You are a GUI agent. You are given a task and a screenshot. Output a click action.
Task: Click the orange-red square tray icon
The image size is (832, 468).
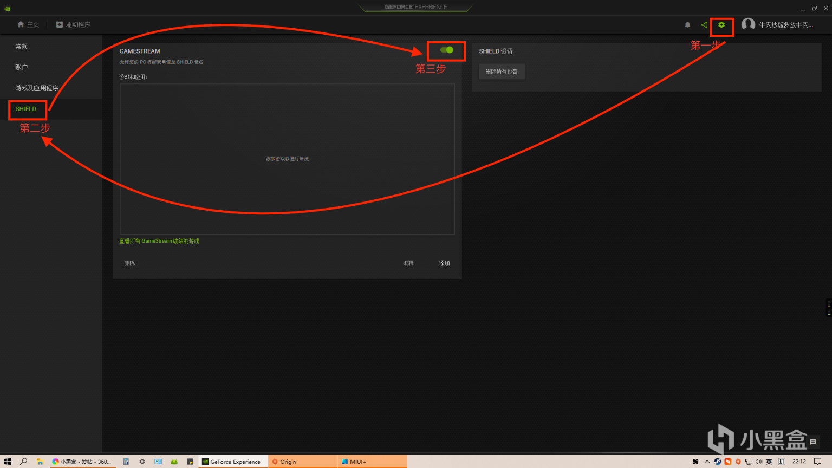(x=727, y=461)
